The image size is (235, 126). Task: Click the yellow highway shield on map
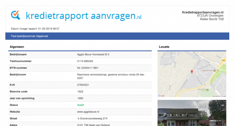tap(224, 60)
